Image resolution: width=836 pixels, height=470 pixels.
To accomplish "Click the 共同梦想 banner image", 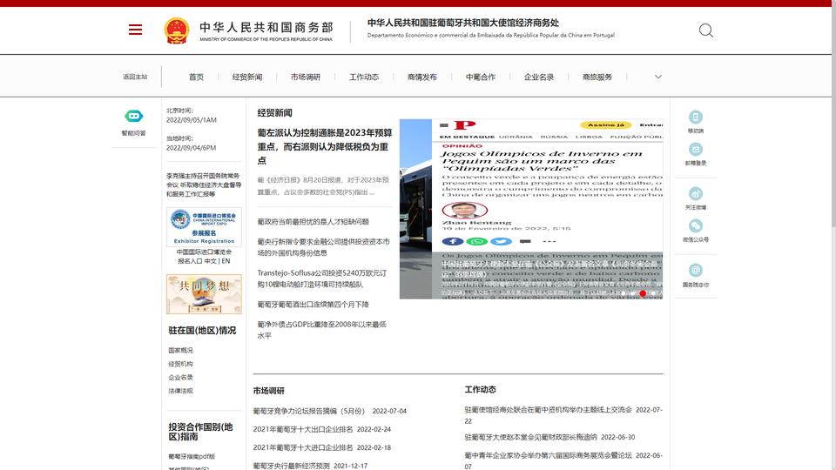I will (x=204, y=294).
